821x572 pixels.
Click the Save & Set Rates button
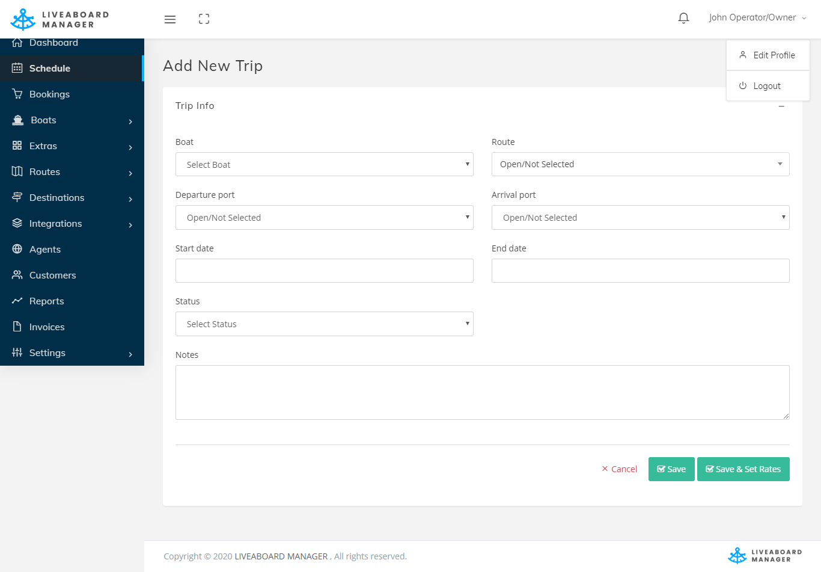(x=743, y=469)
